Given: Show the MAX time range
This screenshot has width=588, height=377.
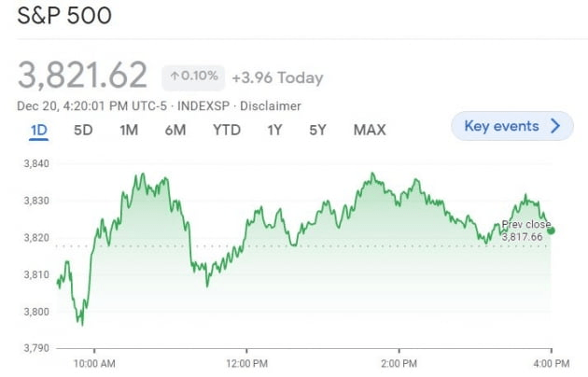Looking at the screenshot, I should click(370, 130).
